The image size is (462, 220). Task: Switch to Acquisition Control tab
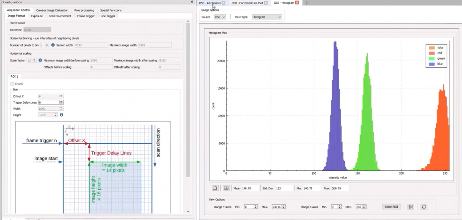click(18, 10)
